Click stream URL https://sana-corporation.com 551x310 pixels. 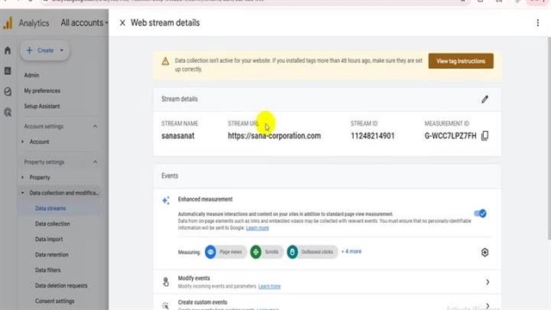pos(274,136)
